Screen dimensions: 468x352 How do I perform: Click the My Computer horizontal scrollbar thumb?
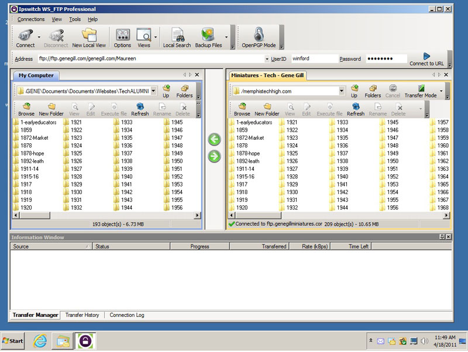coord(35,215)
